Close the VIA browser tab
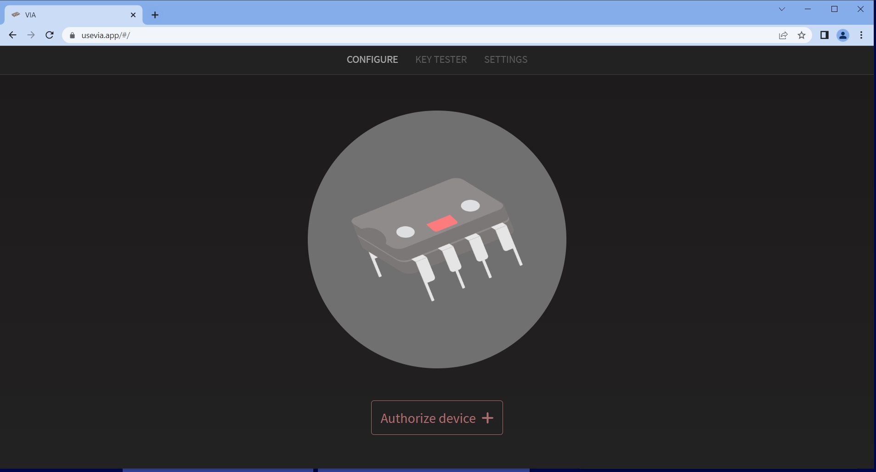This screenshot has height=472, width=876. pos(133,15)
